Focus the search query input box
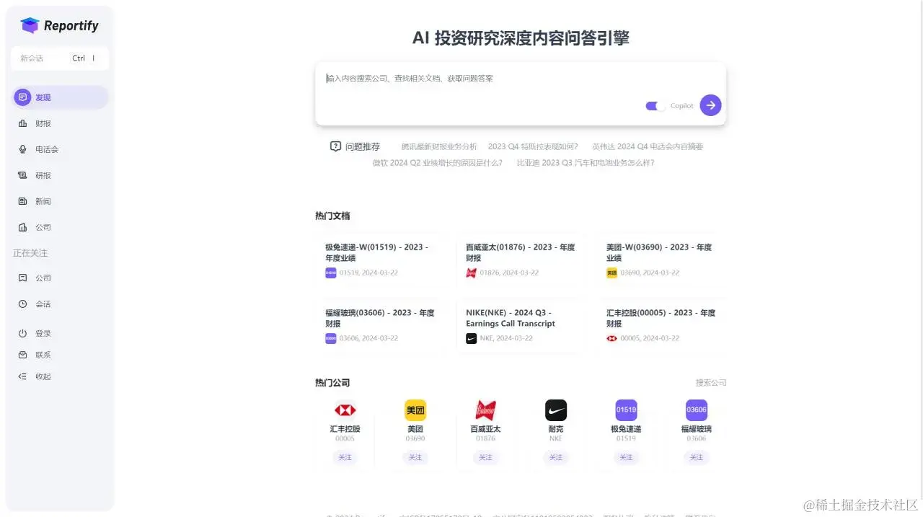This screenshot has width=923, height=517. (x=520, y=79)
